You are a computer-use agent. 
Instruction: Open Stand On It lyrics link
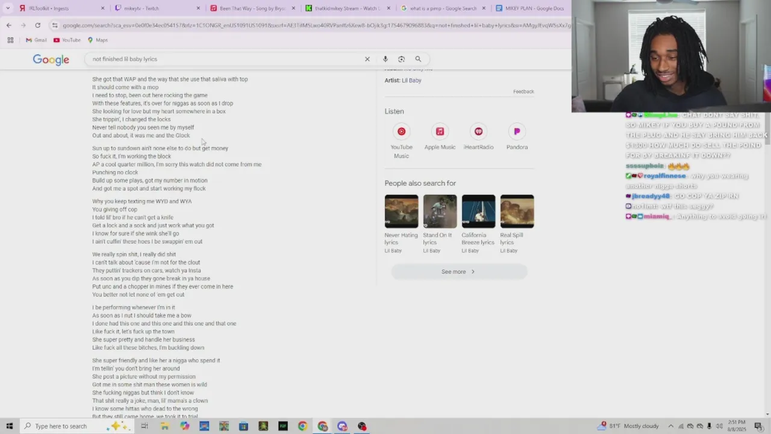tap(437, 239)
